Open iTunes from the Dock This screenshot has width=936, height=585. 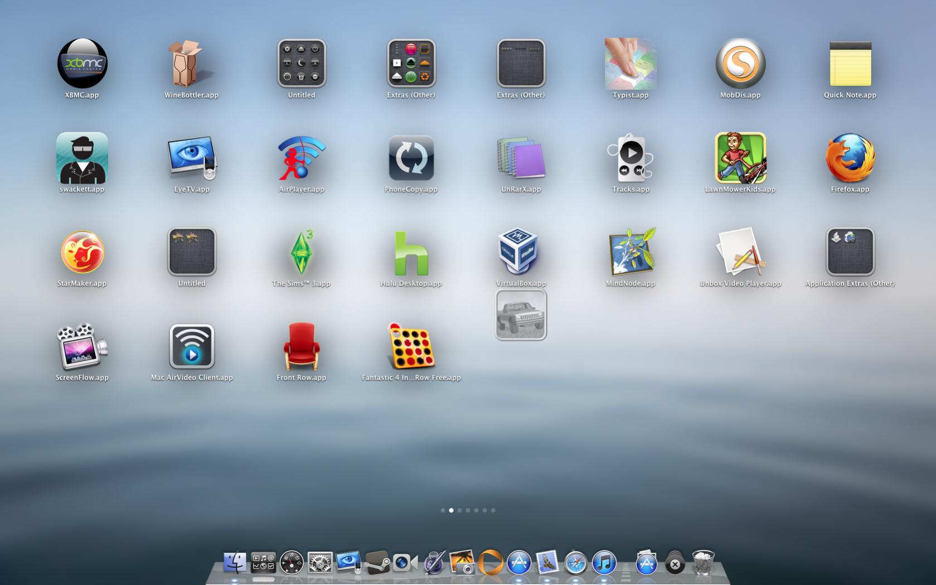(604, 563)
